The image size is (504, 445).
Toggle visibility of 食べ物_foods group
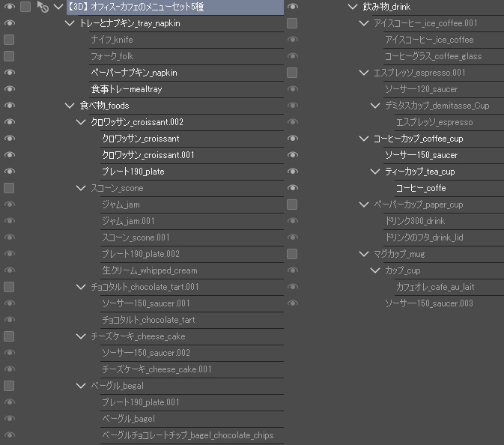[9, 105]
